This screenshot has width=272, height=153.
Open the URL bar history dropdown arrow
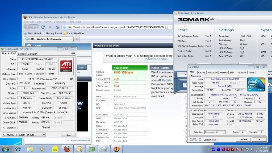coord(170,27)
